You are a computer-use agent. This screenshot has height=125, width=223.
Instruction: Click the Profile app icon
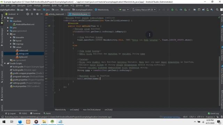(181, 10)
